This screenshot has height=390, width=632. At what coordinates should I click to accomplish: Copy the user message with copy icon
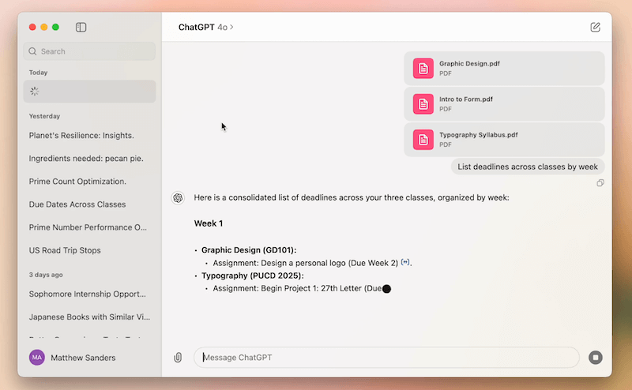tap(600, 183)
